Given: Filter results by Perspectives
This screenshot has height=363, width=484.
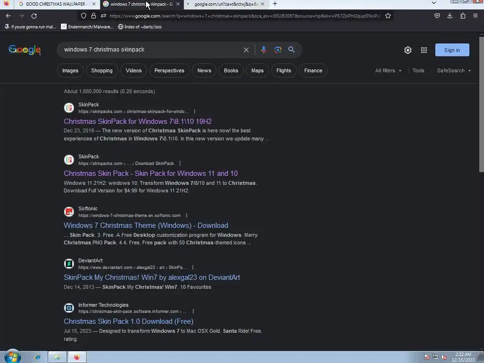Looking at the screenshot, I should [170, 71].
